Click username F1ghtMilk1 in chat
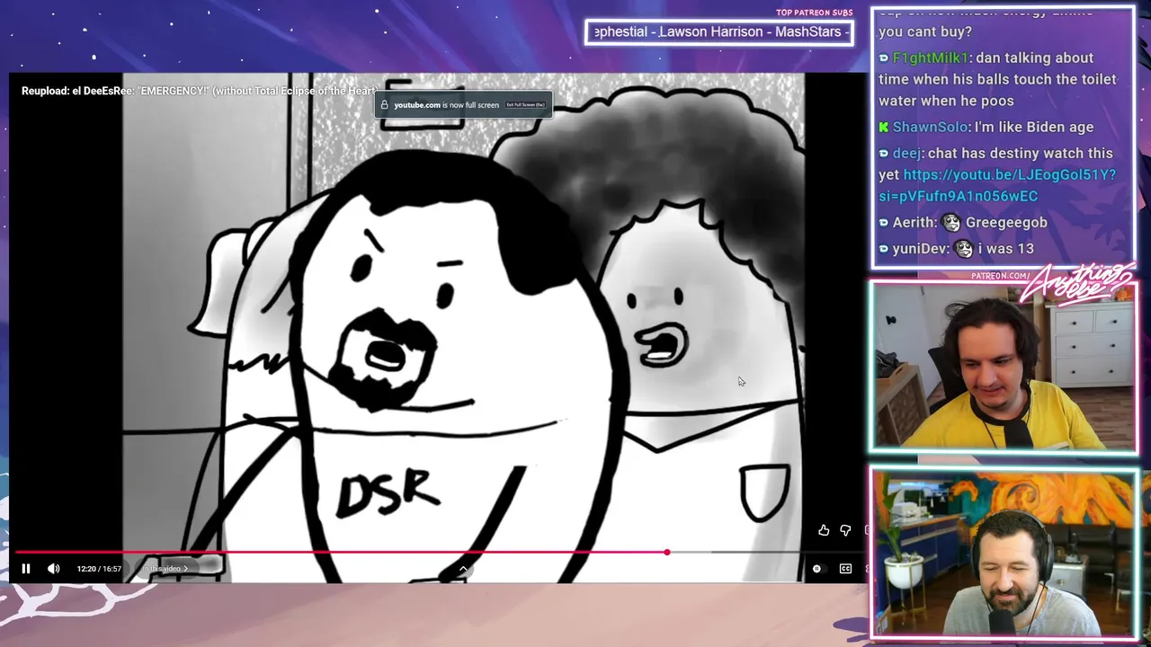1151x647 pixels. click(x=931, y=58)
